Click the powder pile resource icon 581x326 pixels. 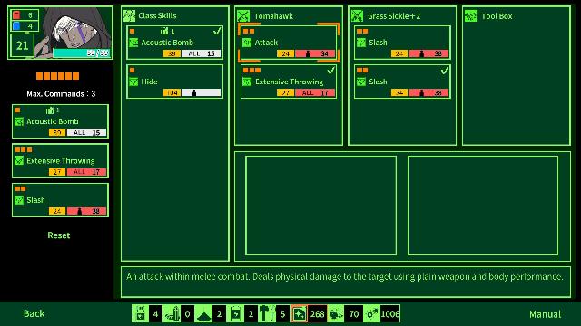tap(203, 314)
